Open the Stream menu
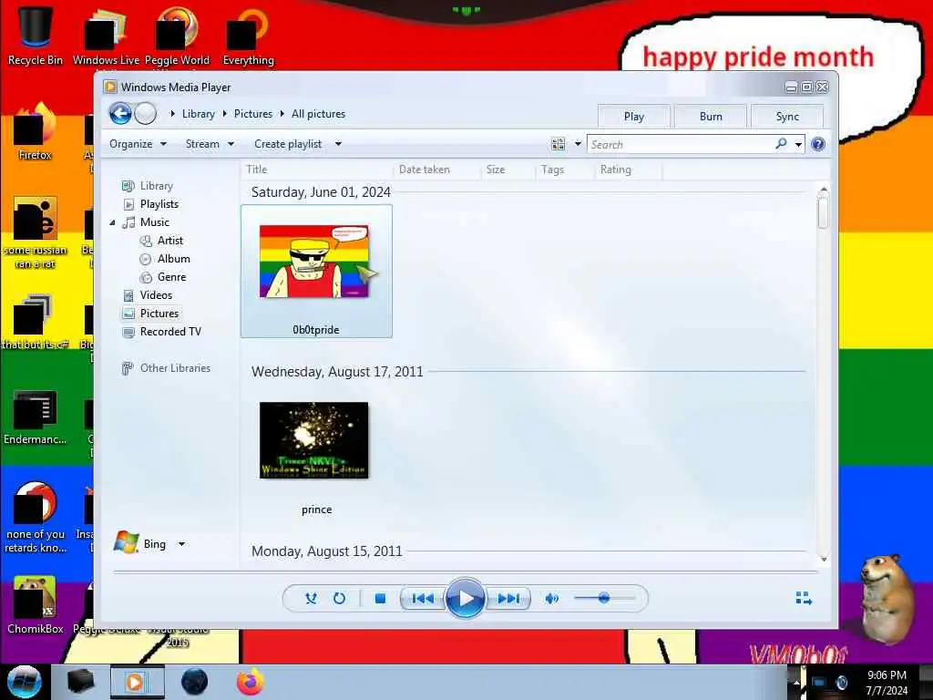 210,144
